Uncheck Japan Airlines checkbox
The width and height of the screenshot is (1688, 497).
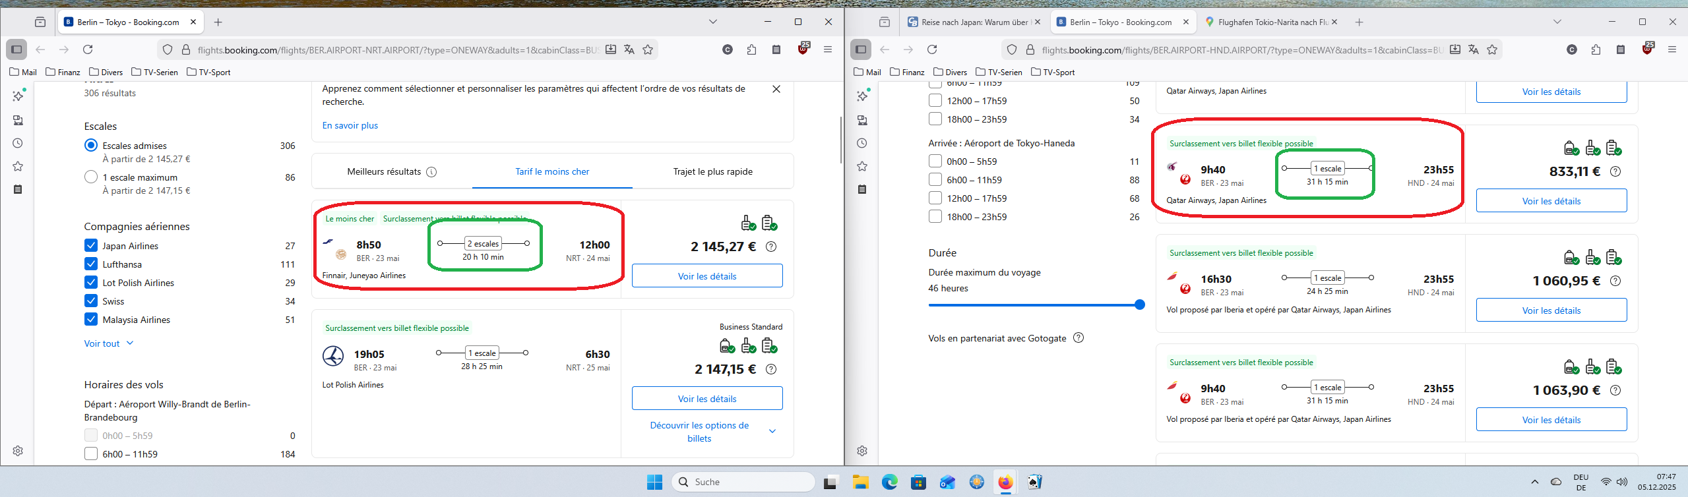pyautogui.click(x=91, y=246)
